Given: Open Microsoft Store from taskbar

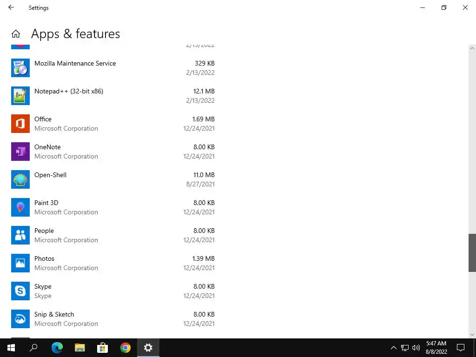Looking at the screenshot, I should (x=102, y=348).
